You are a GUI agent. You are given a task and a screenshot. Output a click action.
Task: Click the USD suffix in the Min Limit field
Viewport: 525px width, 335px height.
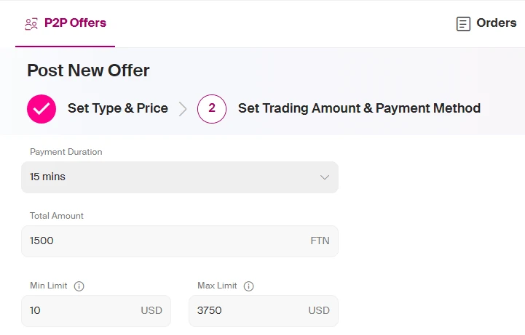151,310
